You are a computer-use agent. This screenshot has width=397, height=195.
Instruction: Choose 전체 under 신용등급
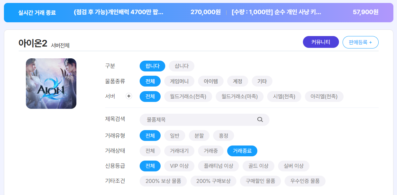click(150, 166)
